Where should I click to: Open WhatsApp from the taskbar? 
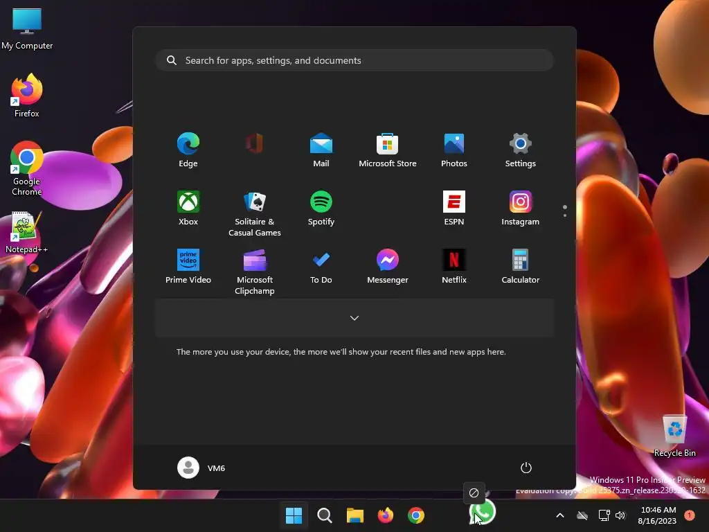point(483,513)
